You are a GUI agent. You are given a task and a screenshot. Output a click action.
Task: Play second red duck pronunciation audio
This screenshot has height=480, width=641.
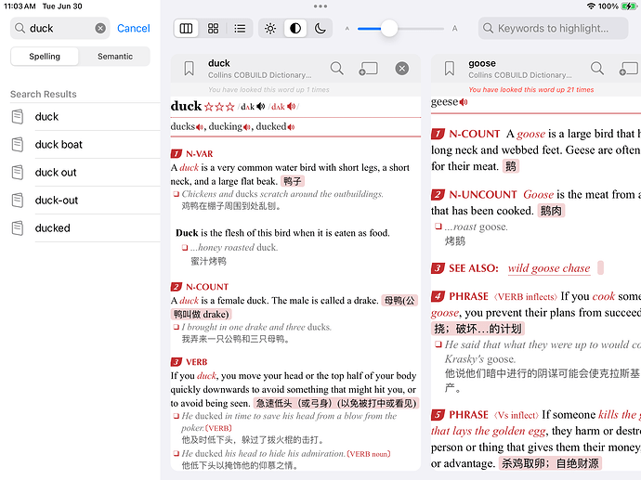(291, 107)
